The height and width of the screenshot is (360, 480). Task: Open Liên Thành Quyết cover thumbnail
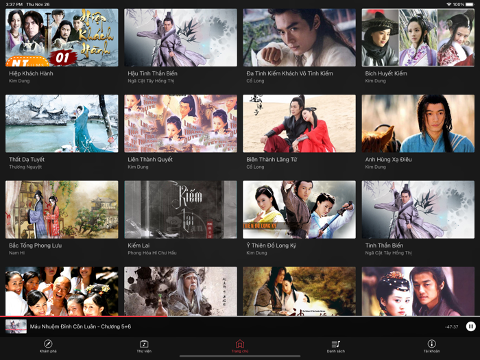coord(180,123)
